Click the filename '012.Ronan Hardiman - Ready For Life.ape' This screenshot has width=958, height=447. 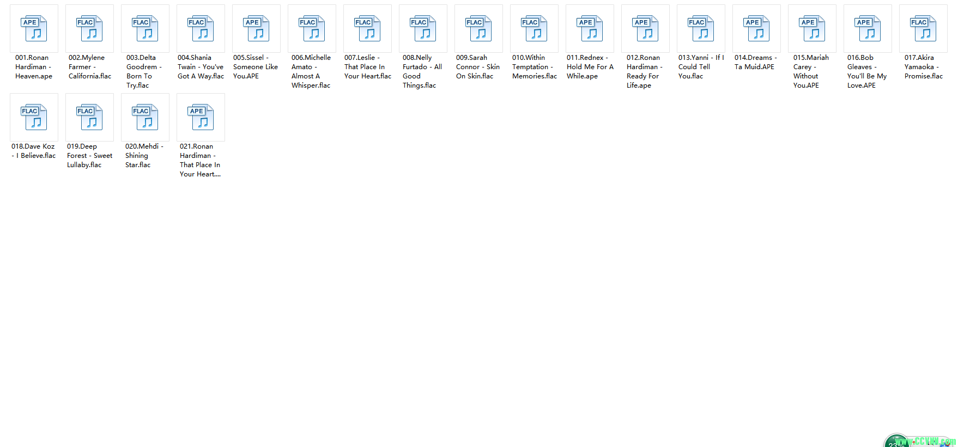pyautogui.click(x=645, y=71)
